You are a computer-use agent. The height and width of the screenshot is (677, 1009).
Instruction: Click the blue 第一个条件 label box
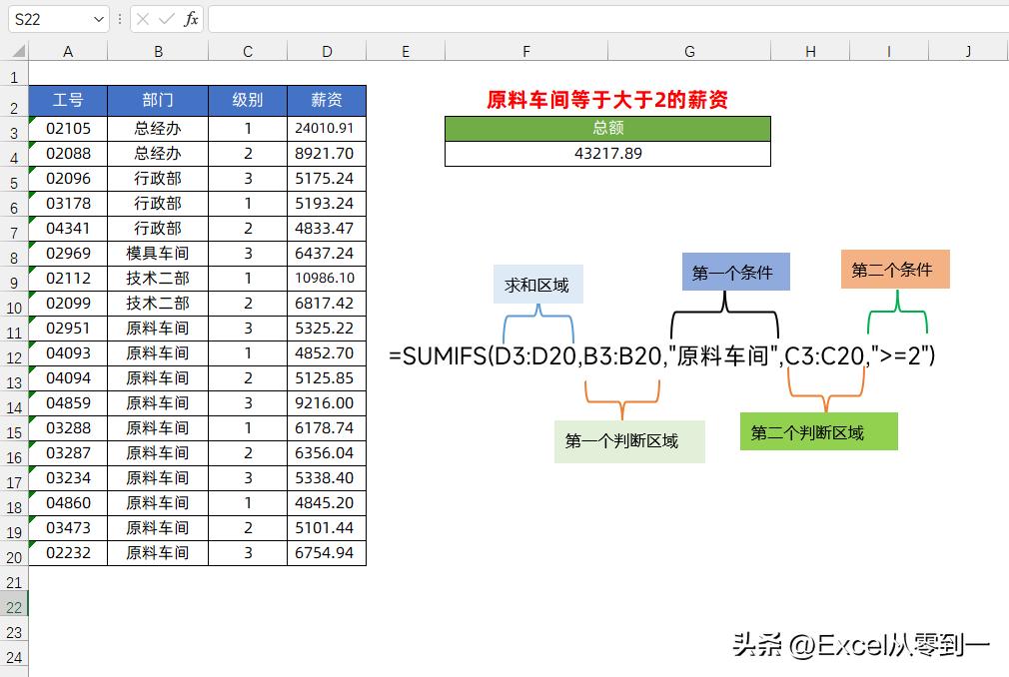[734, 272]
